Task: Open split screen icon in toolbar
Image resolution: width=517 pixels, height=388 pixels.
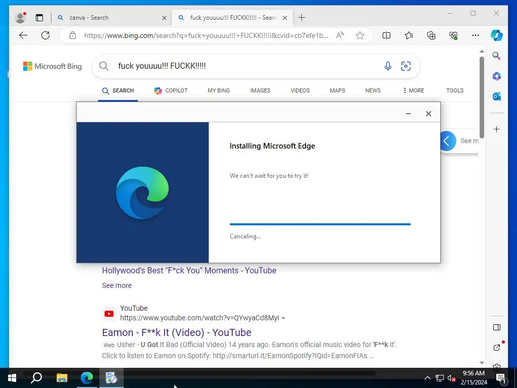Action: [386, 35]
